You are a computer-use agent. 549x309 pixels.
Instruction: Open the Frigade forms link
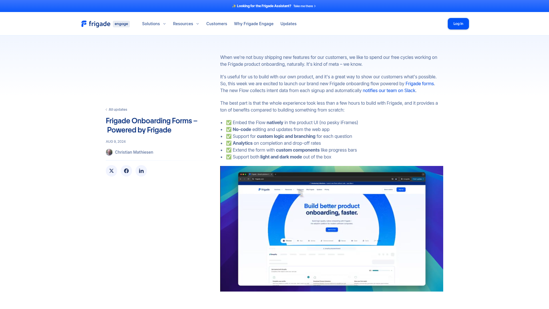(419, 84)
